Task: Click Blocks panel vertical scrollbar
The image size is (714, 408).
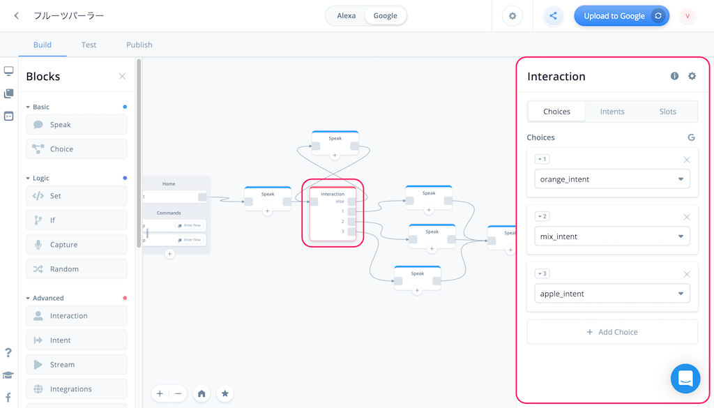Action: (139, 153)
